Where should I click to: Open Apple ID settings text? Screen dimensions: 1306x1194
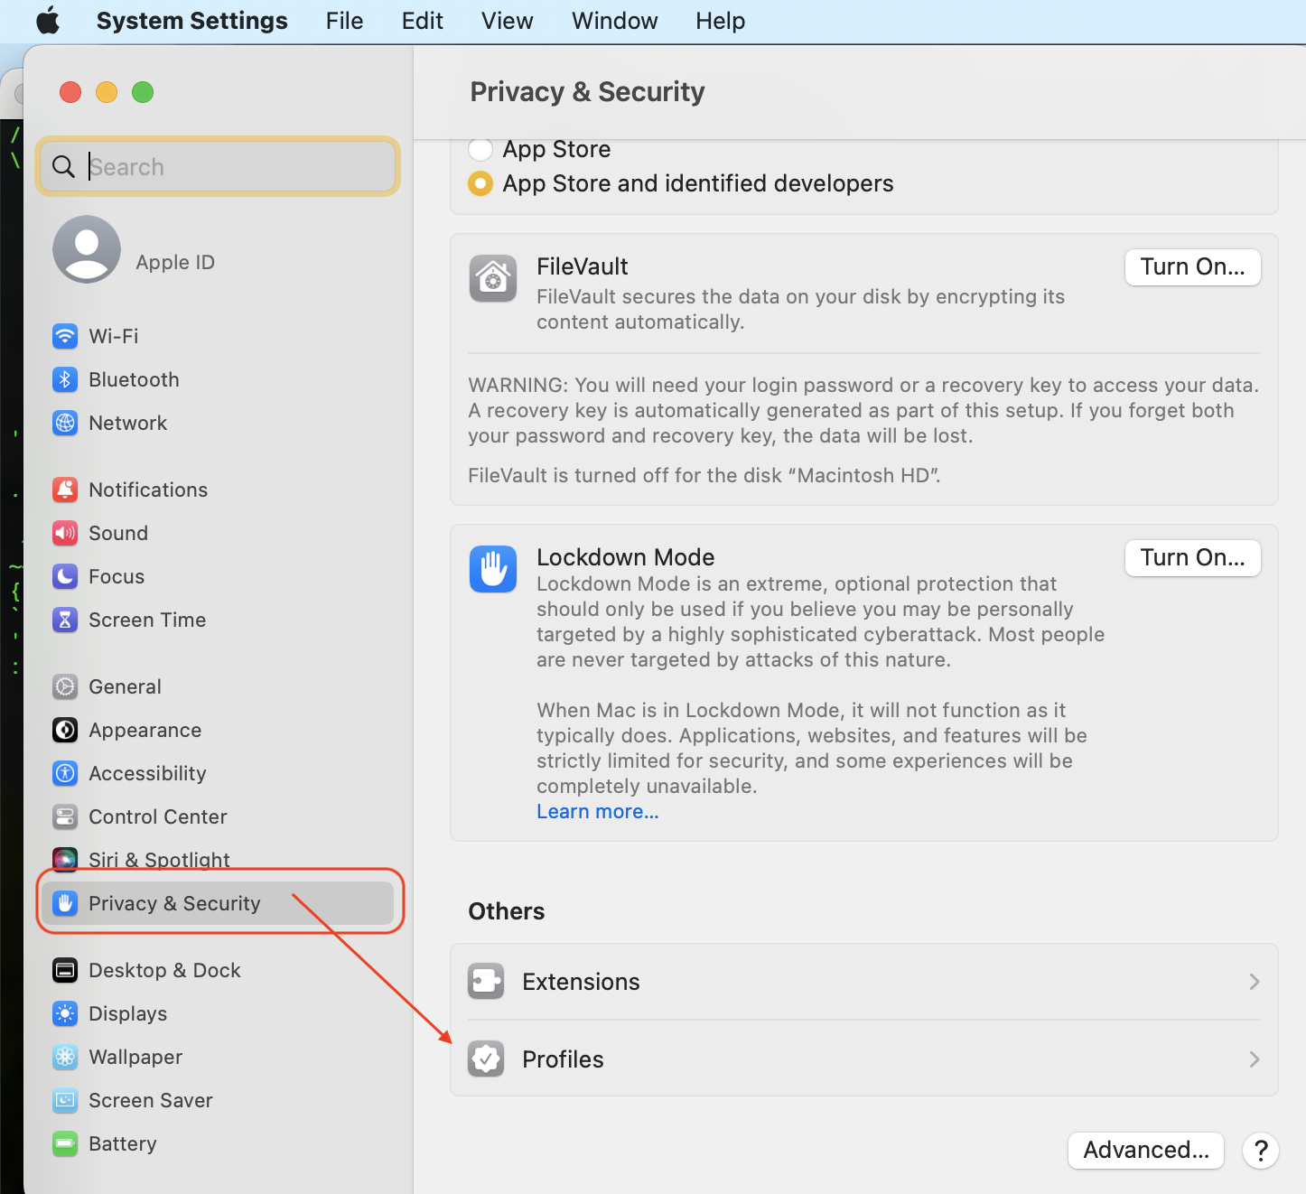[x=175, y=262]
